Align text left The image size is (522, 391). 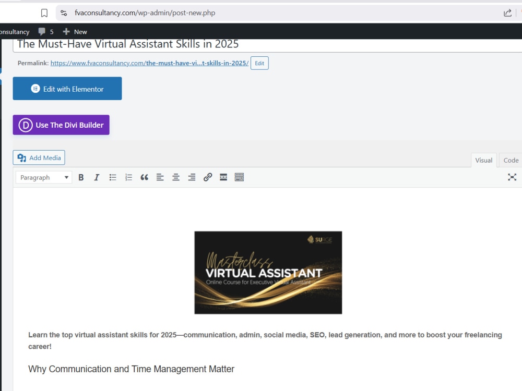click(160, 177)
